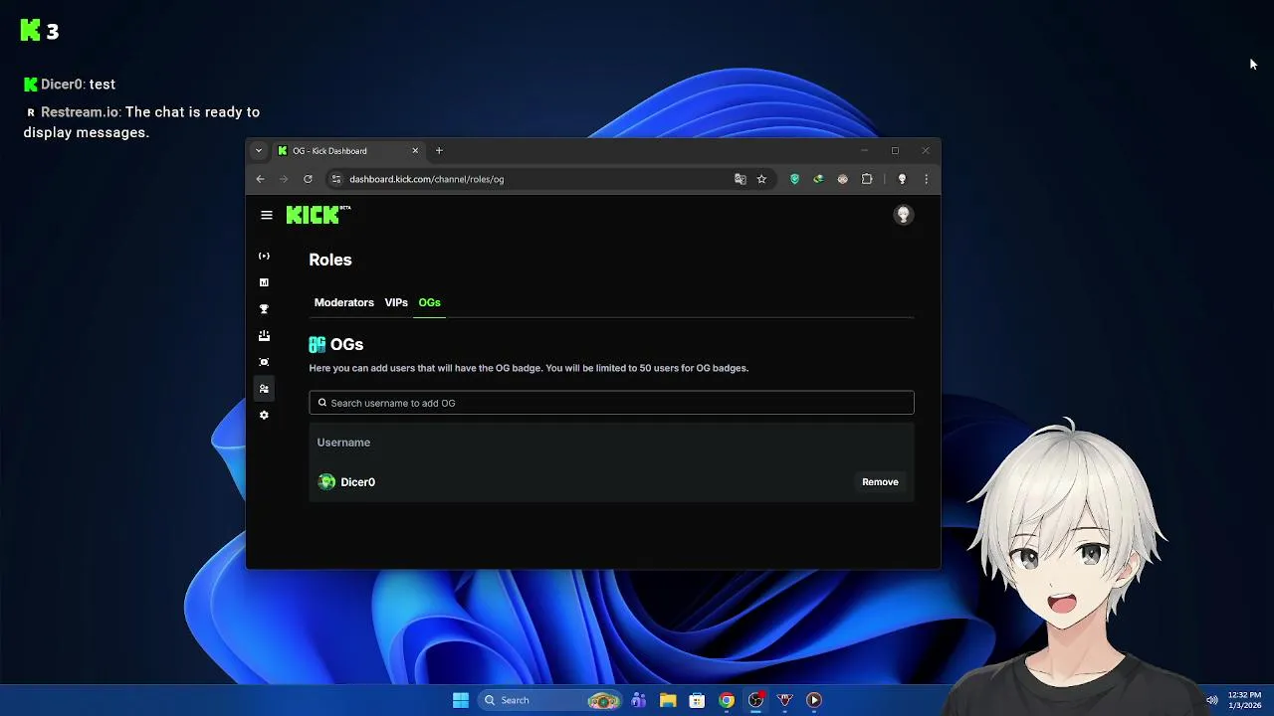
Task: Open File Explorer from the taskbar
Action: (668, 700)
